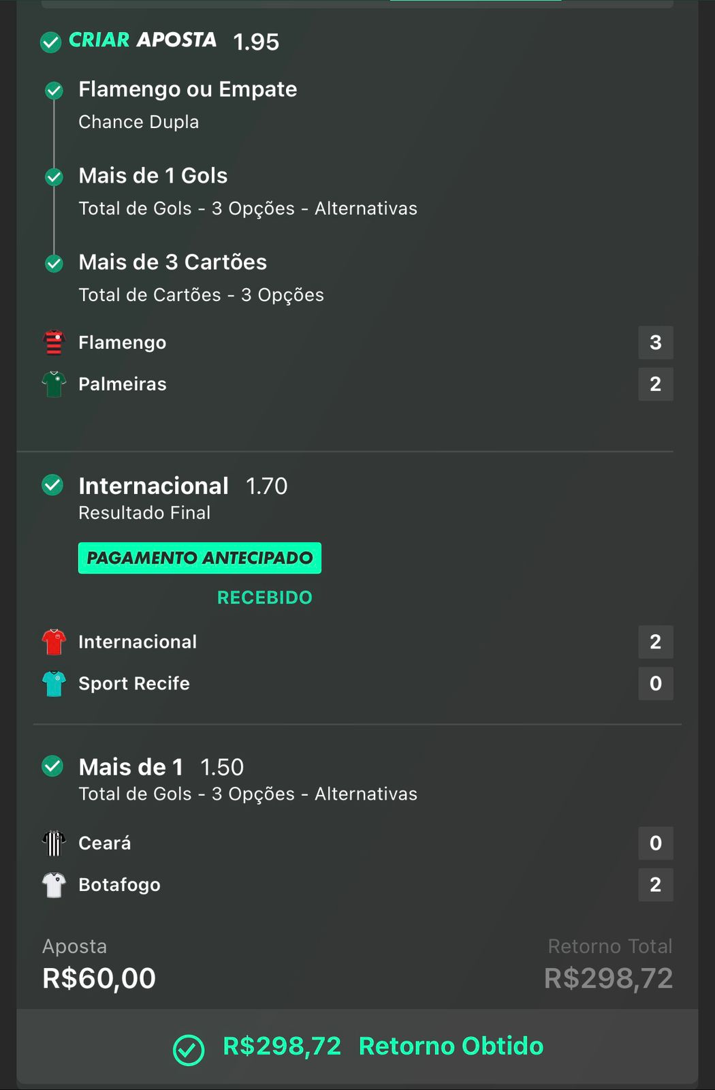
Task: Click the Criar Aposta green check icon
Action: pyautogui.click(x=50, y=42)
